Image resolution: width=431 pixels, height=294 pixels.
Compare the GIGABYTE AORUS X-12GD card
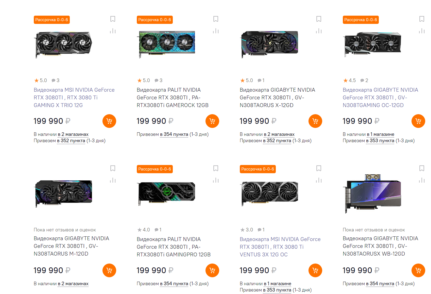click(x=319, y=31)
